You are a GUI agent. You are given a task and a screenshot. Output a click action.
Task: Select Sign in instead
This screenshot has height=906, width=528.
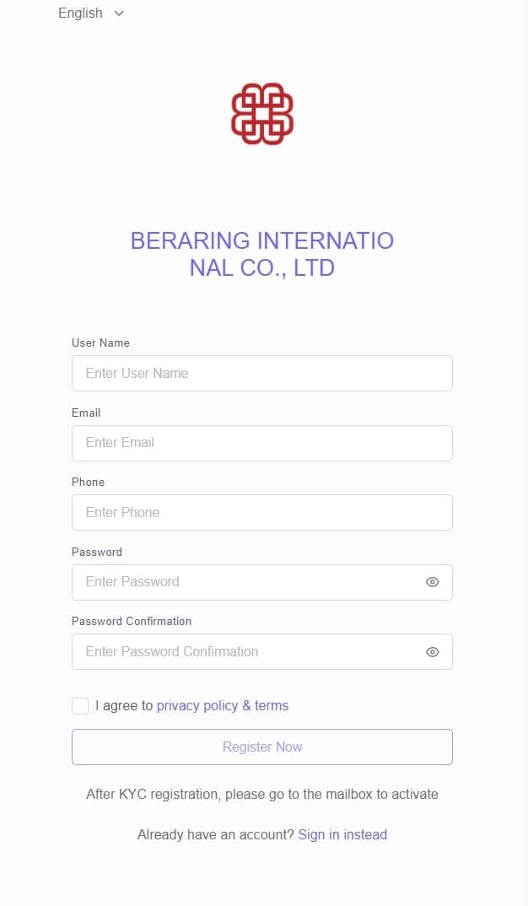pos(342,833)
